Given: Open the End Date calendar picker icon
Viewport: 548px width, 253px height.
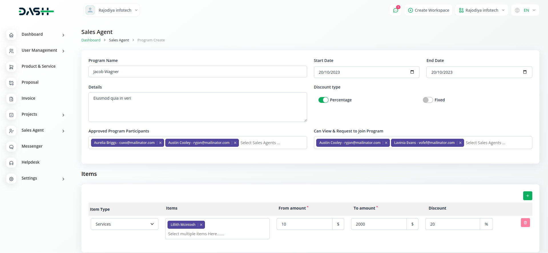Looking at the screenshot, I should (525, 72).
